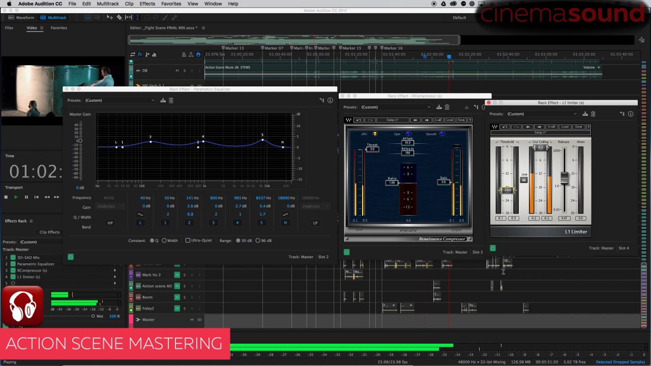
Task: Switch to the Favorites tab
Action: 58,27
